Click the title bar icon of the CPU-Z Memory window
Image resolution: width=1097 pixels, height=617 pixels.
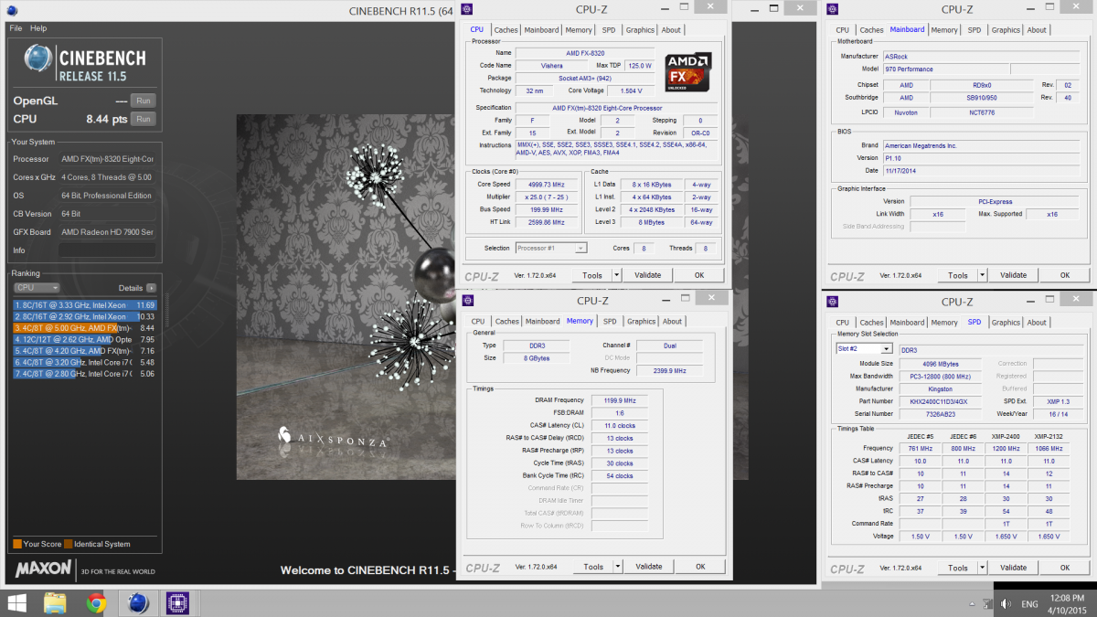(468, 301)
